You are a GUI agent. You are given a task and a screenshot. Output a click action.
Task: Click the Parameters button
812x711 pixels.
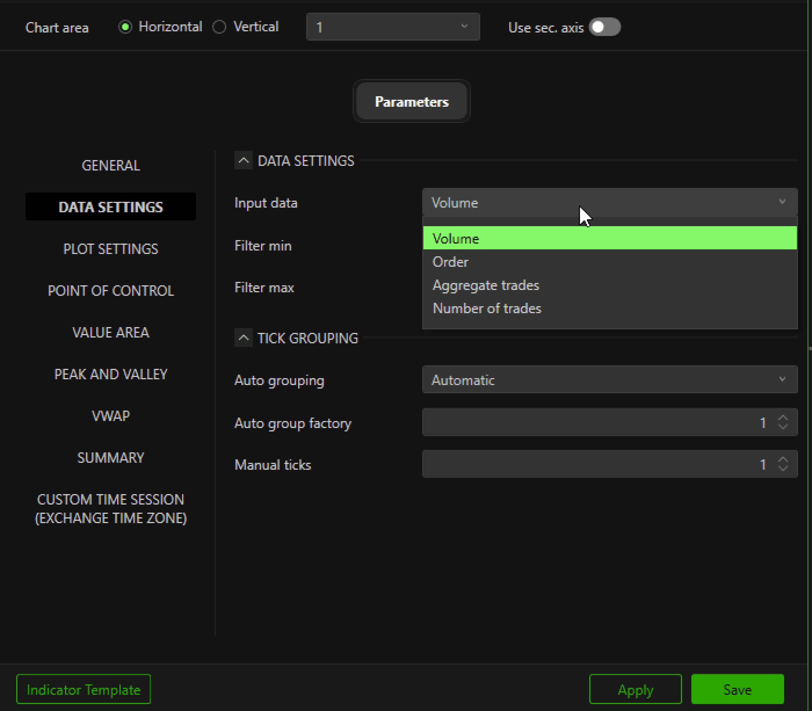[x=412, y=101]
